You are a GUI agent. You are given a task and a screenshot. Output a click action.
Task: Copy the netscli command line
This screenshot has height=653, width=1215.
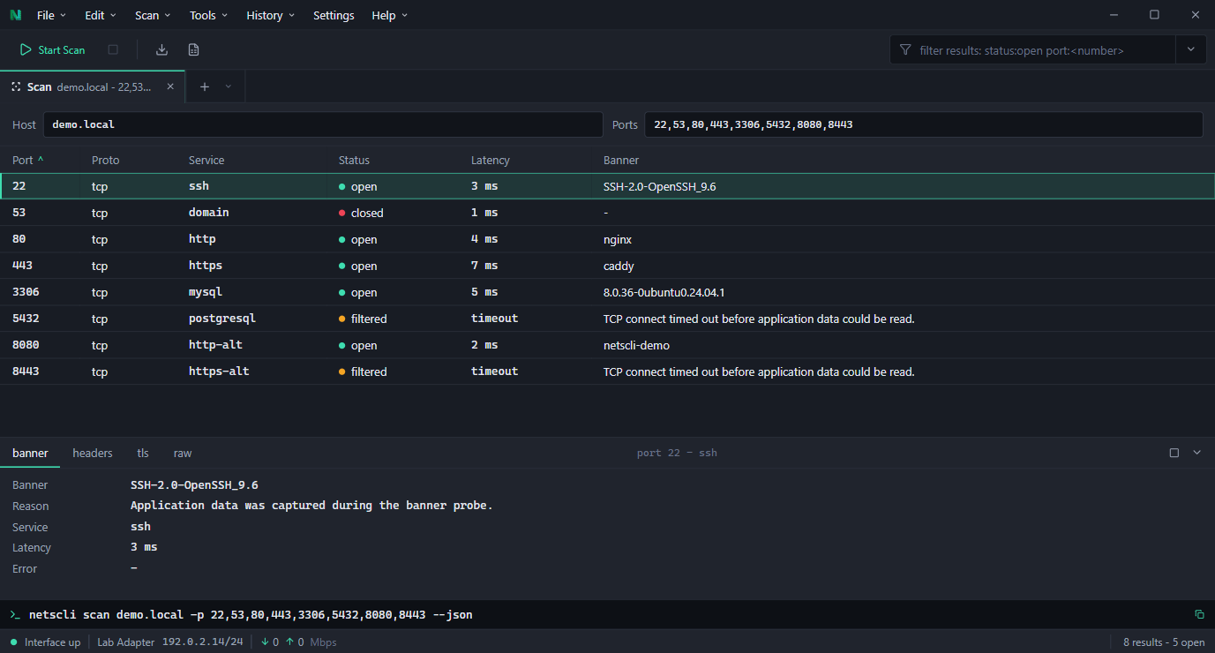[x=1199, y=614]
